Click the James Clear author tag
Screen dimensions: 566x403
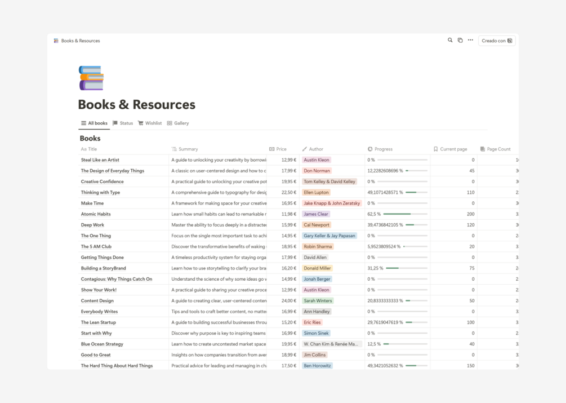pos(316,214)
